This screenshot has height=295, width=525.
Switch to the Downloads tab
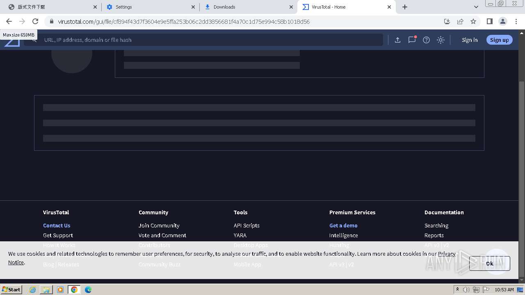click(248, 7)
